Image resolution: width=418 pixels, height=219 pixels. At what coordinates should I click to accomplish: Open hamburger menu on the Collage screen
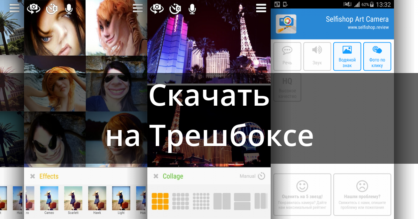pyautogui.click(x=261, y=8)
